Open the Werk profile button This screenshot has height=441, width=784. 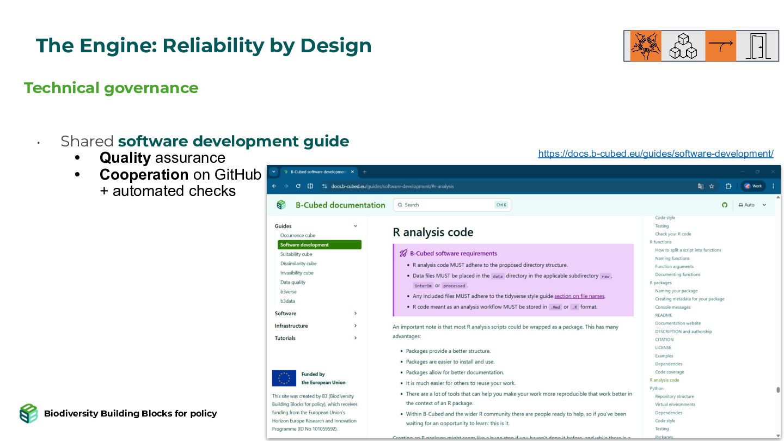pos(754,186)
